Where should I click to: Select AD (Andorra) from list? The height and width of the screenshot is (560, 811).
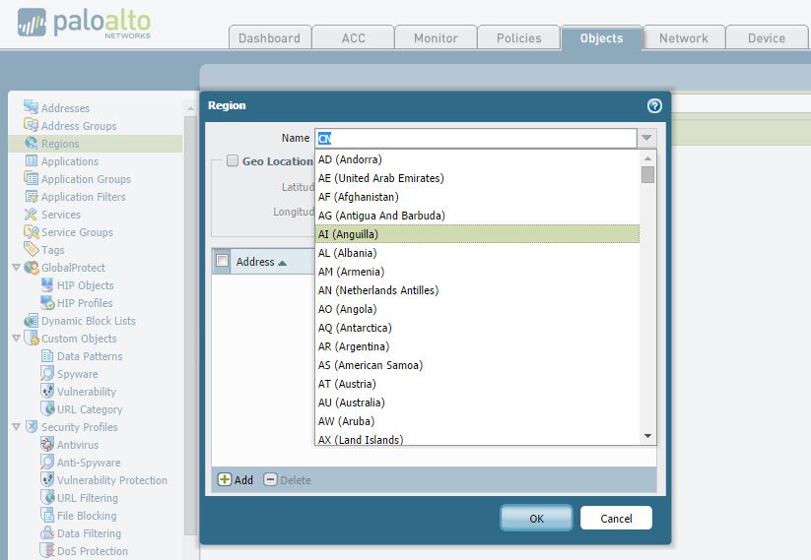point(477,159)
